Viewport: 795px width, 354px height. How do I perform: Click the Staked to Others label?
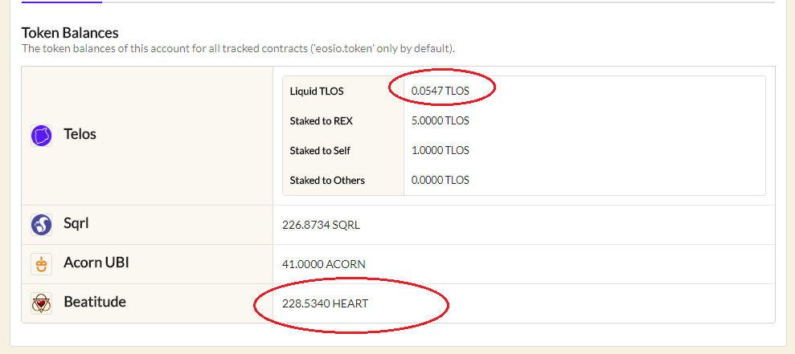pos(327,180)
